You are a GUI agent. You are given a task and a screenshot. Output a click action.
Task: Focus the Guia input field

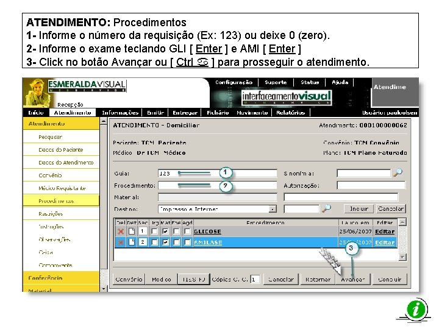[x=217, y=173]
